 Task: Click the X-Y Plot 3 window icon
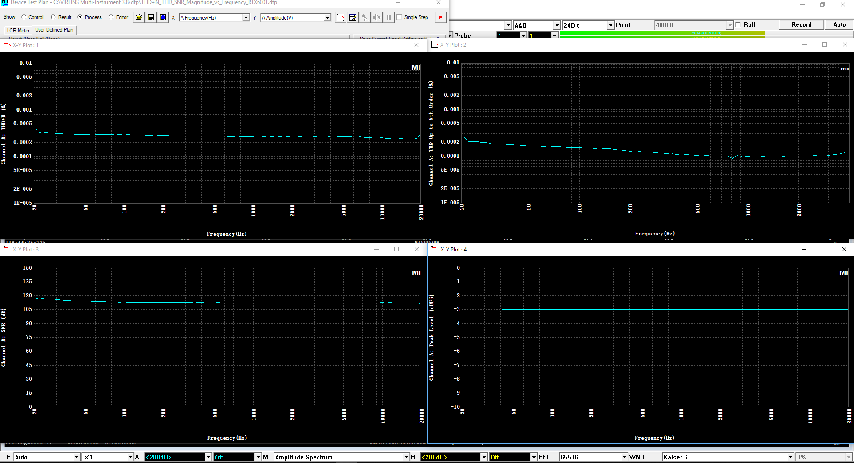tap(7, 249)
